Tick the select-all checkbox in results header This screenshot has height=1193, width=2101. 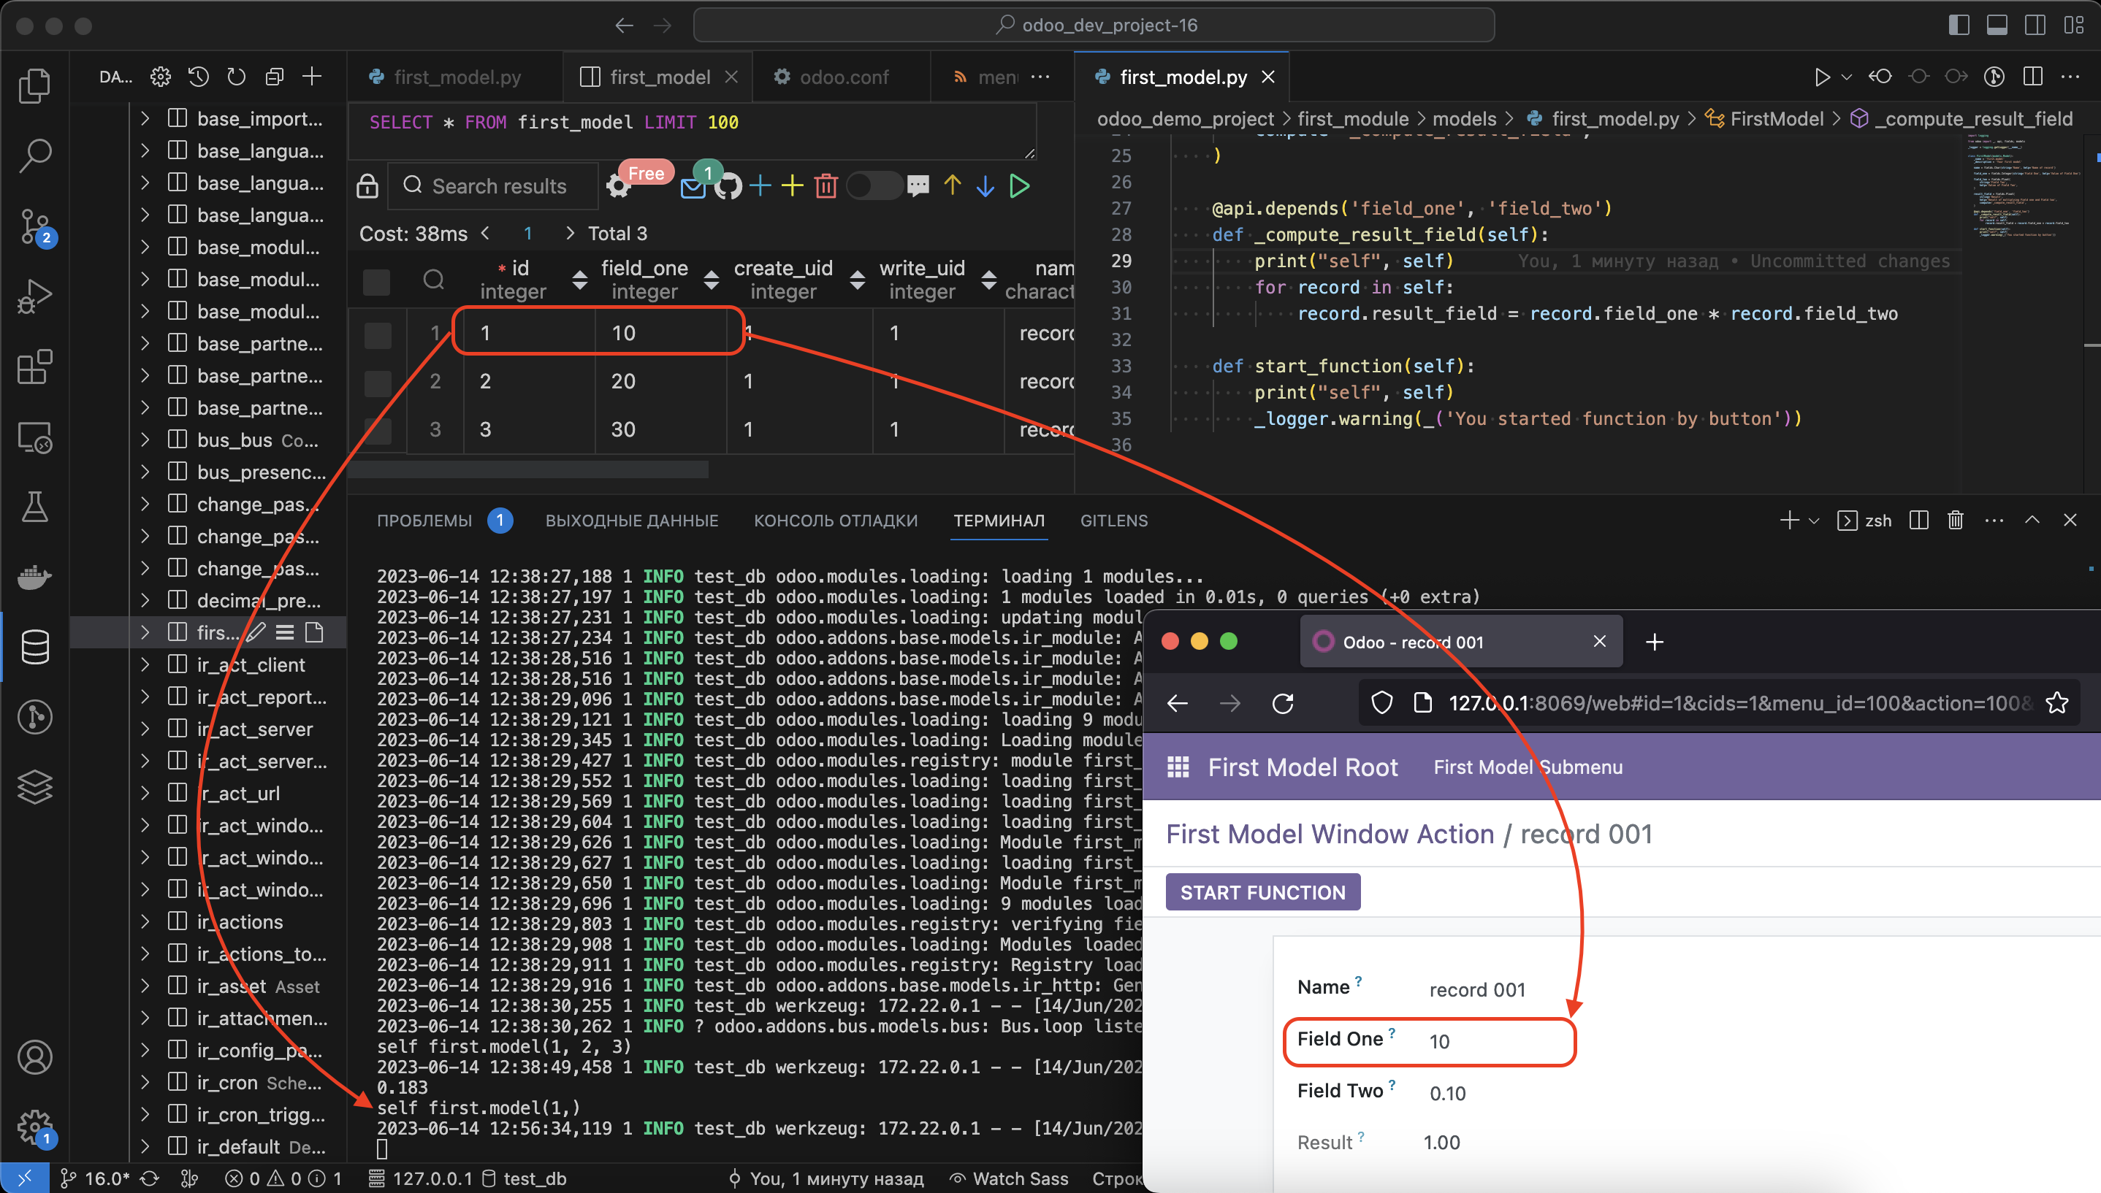click(x=376, y=282)
